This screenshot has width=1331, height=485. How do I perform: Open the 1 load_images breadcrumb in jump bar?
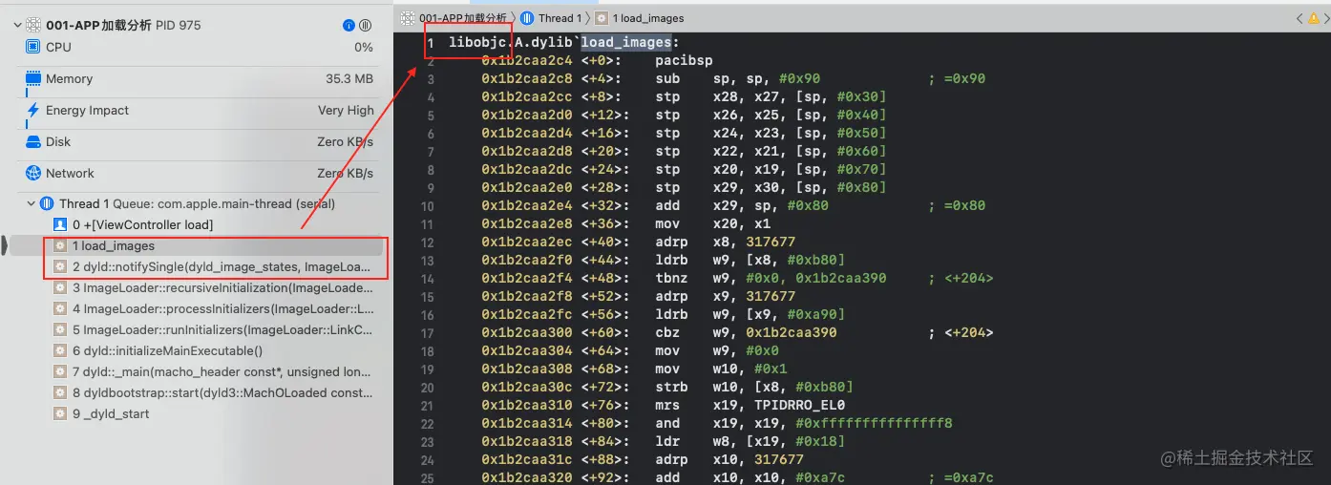pyautogui.click(x=640, y=18)
